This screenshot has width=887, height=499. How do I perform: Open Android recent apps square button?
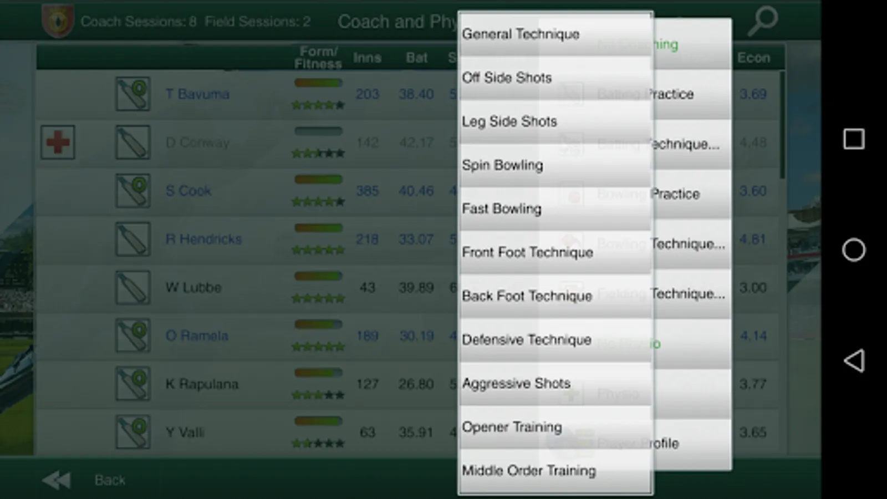pos(854,139)
